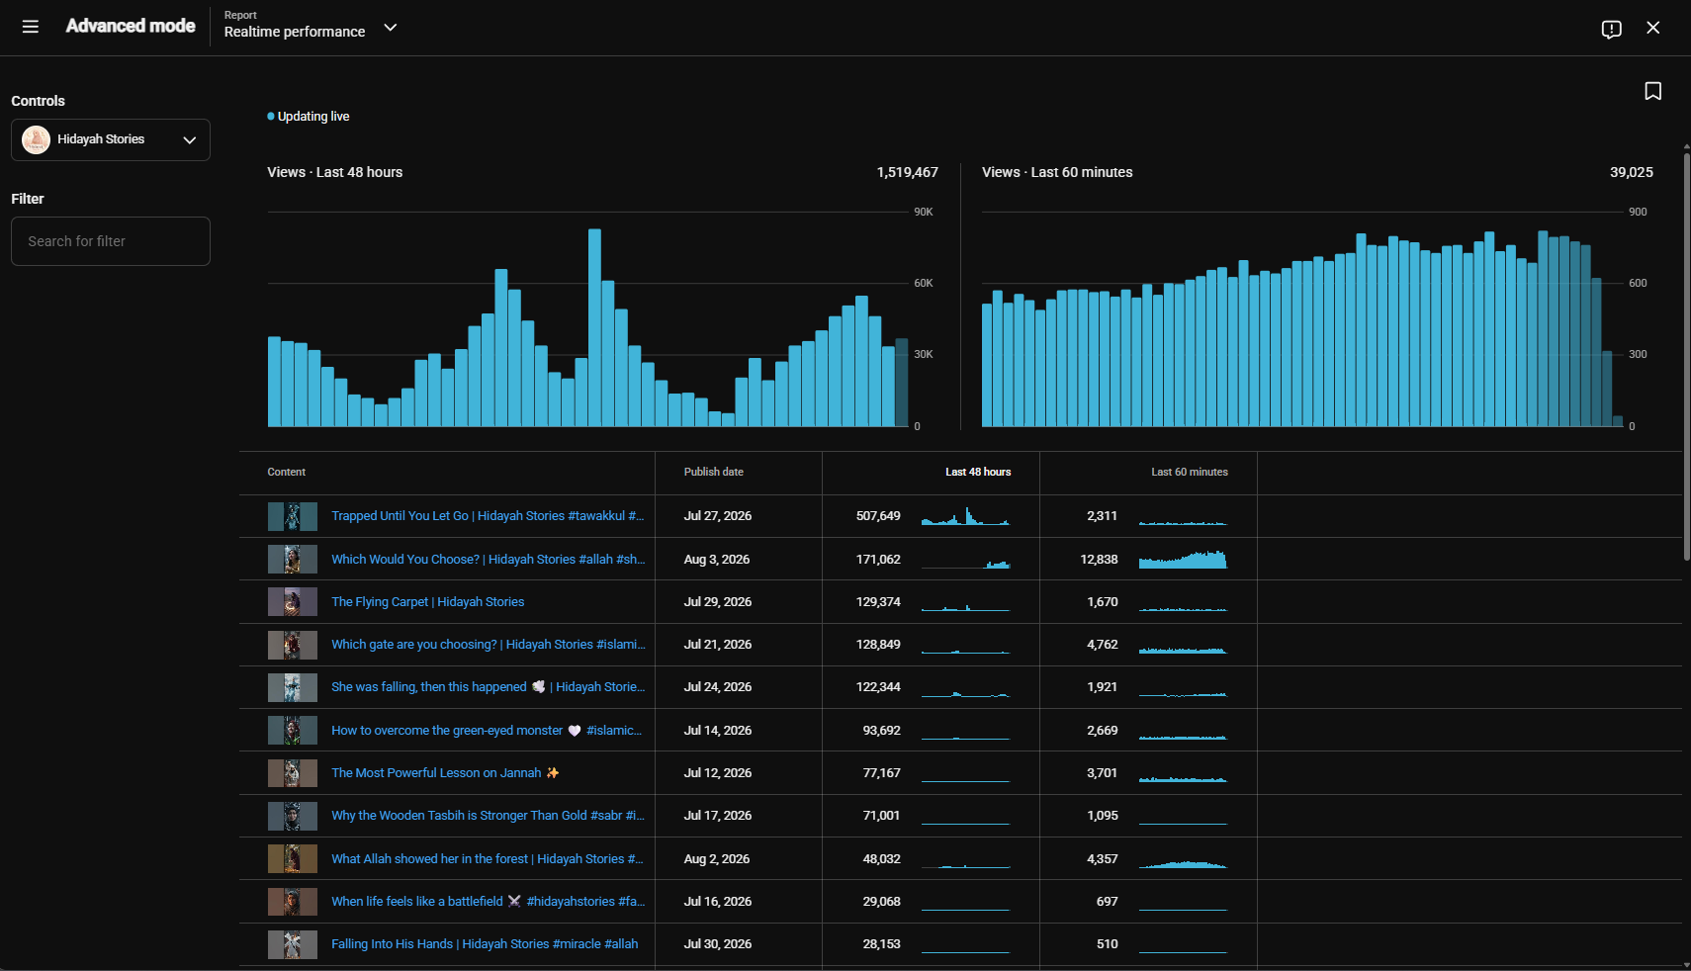Select the Realtime performance report title
The image size is (1691, 971).
(295, 32)
